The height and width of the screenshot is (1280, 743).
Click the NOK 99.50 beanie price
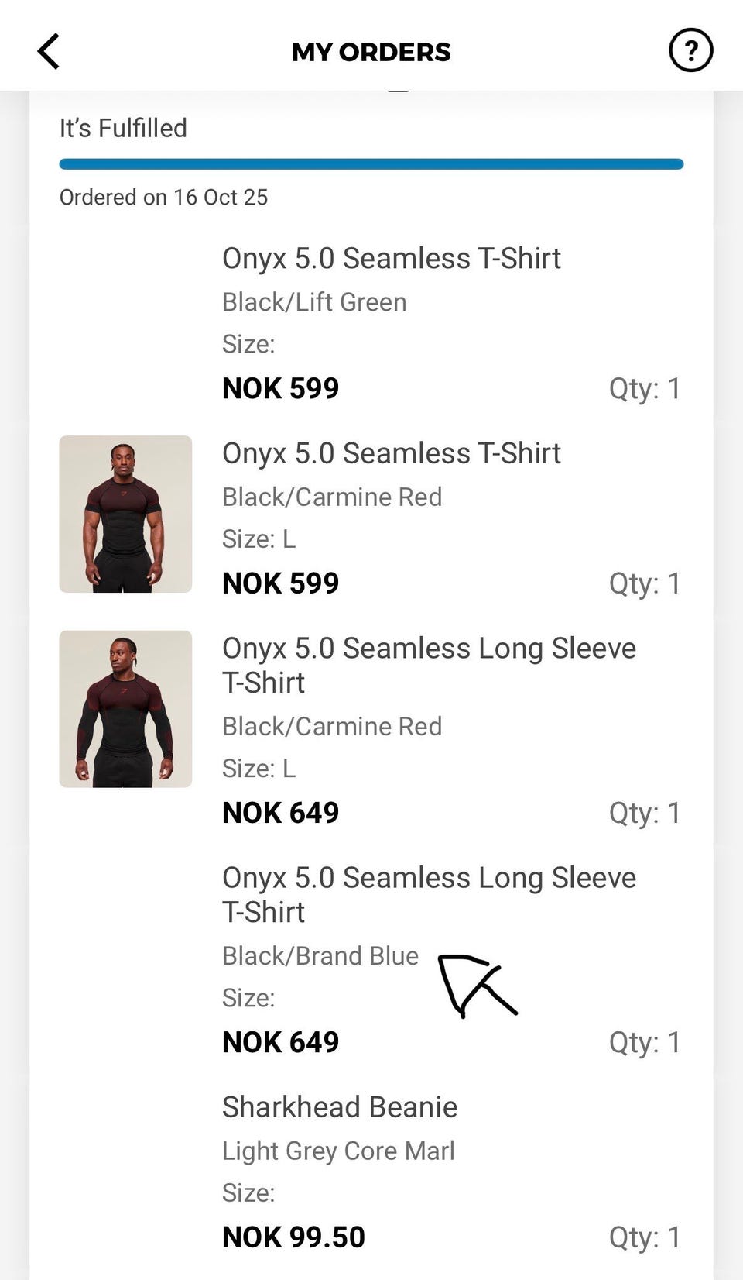tap(293, 1237)
